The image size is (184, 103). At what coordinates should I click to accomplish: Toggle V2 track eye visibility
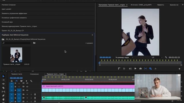tap(27, 87)
